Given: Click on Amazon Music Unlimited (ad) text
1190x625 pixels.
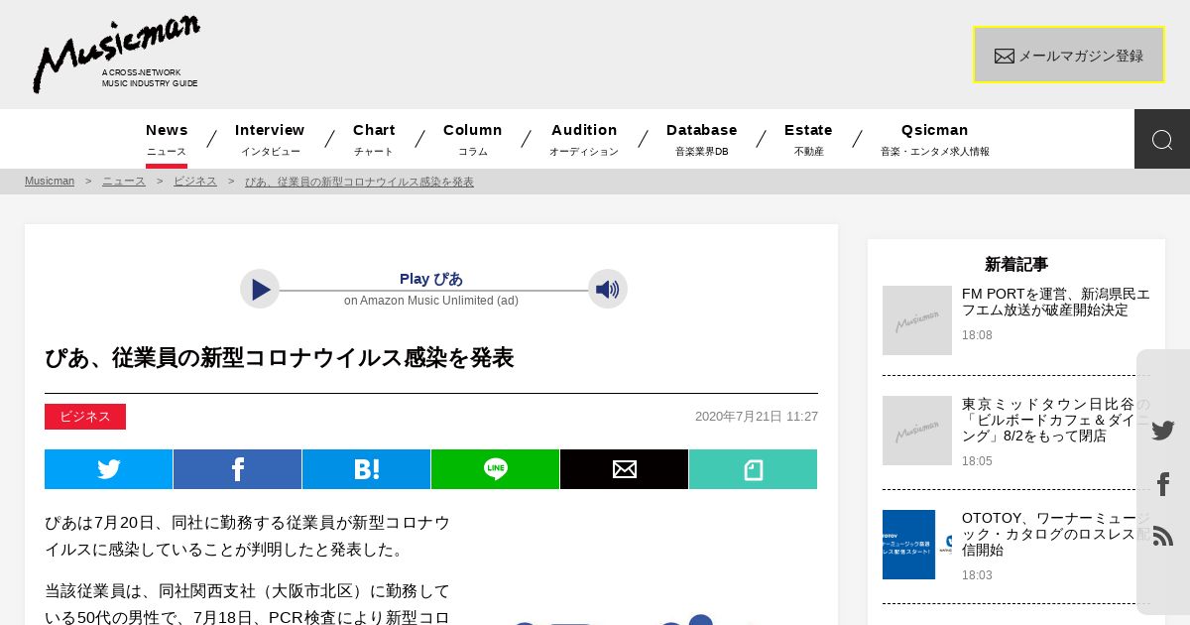Looking at the screenshot, I should 431,301.
